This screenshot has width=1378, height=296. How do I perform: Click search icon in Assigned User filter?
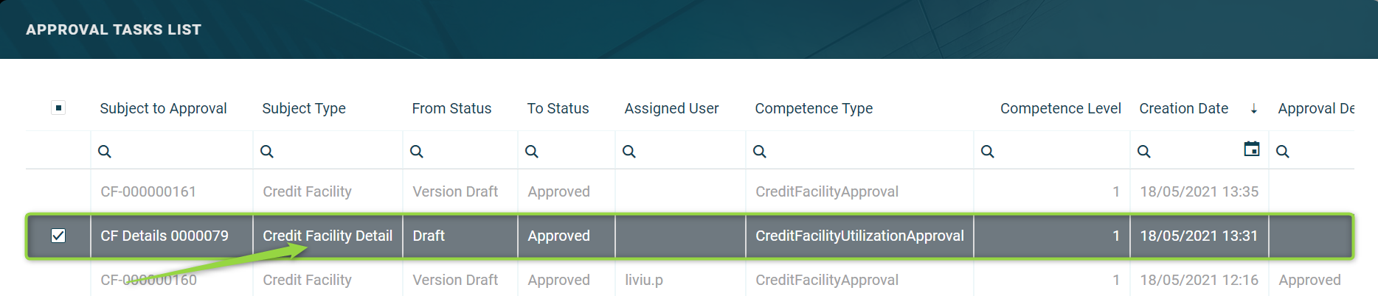(x=629, y=152)
